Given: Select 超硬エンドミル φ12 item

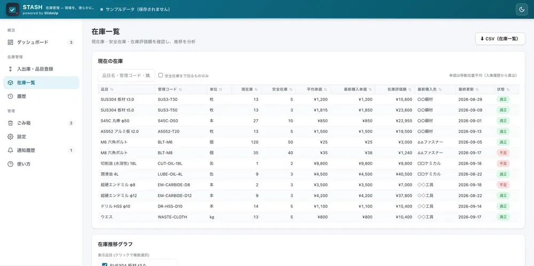Looking at the screenshot, I should (119, 195).
